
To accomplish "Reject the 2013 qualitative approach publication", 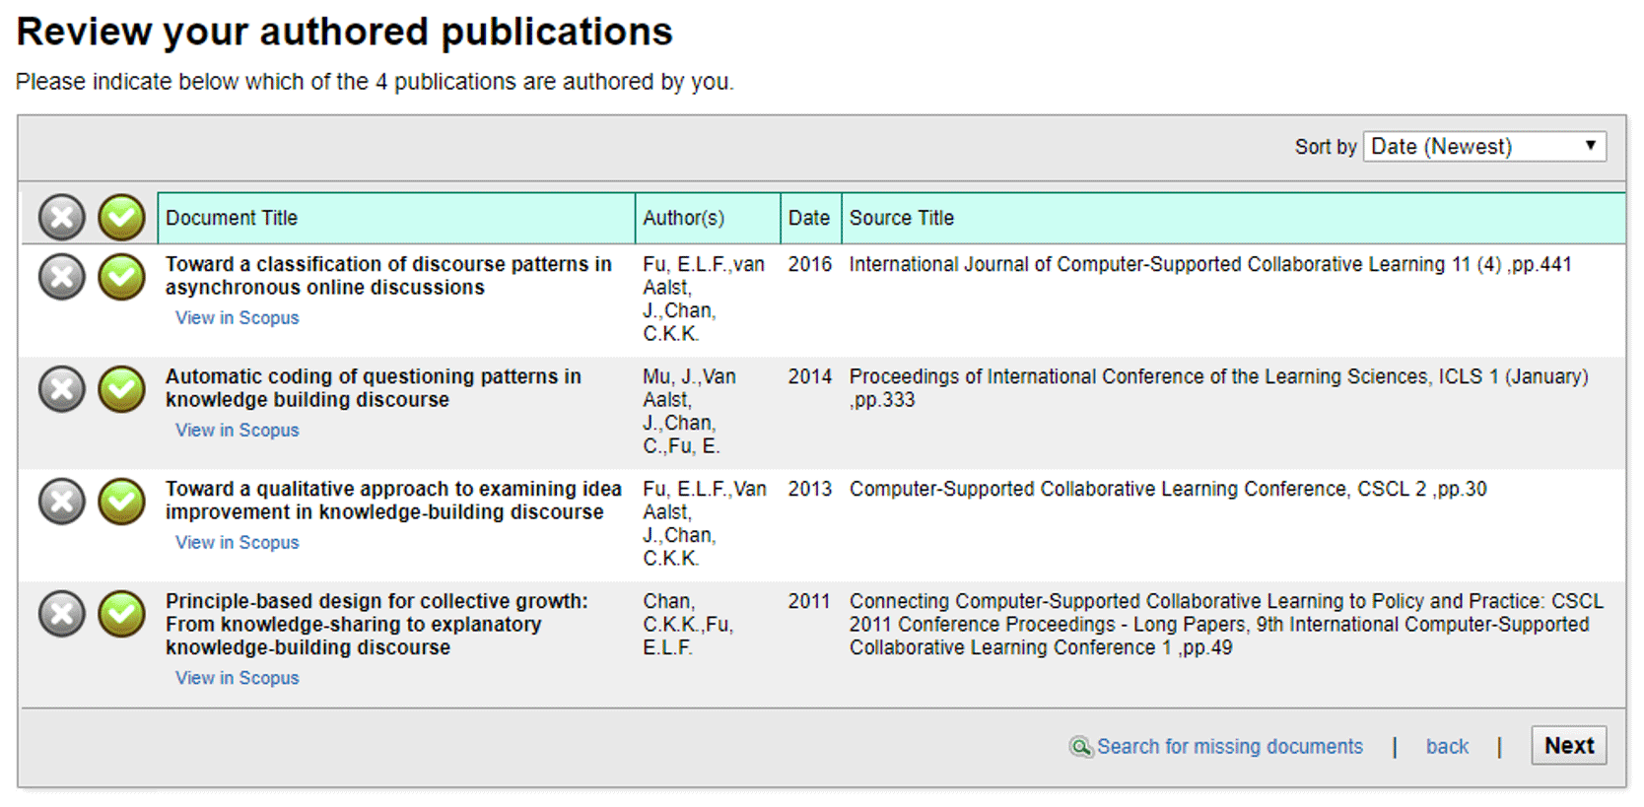I will [61, 502].
